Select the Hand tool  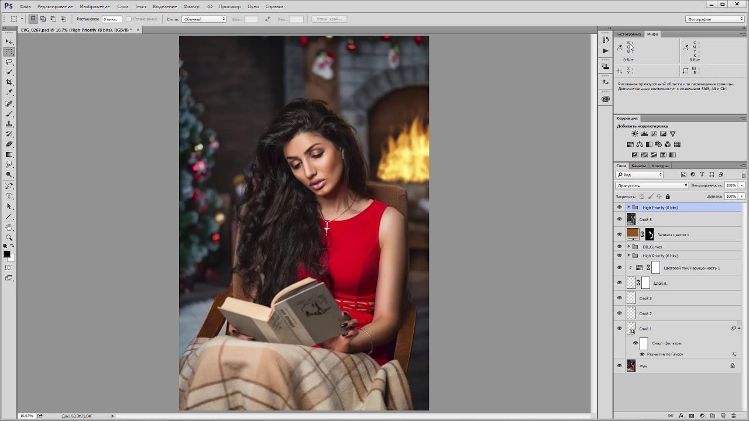click(x=9, y=227)
